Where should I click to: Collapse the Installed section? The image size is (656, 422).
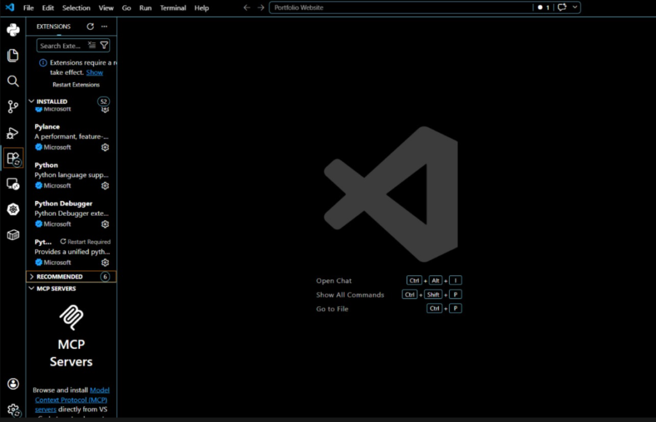[x=31, y=101]
